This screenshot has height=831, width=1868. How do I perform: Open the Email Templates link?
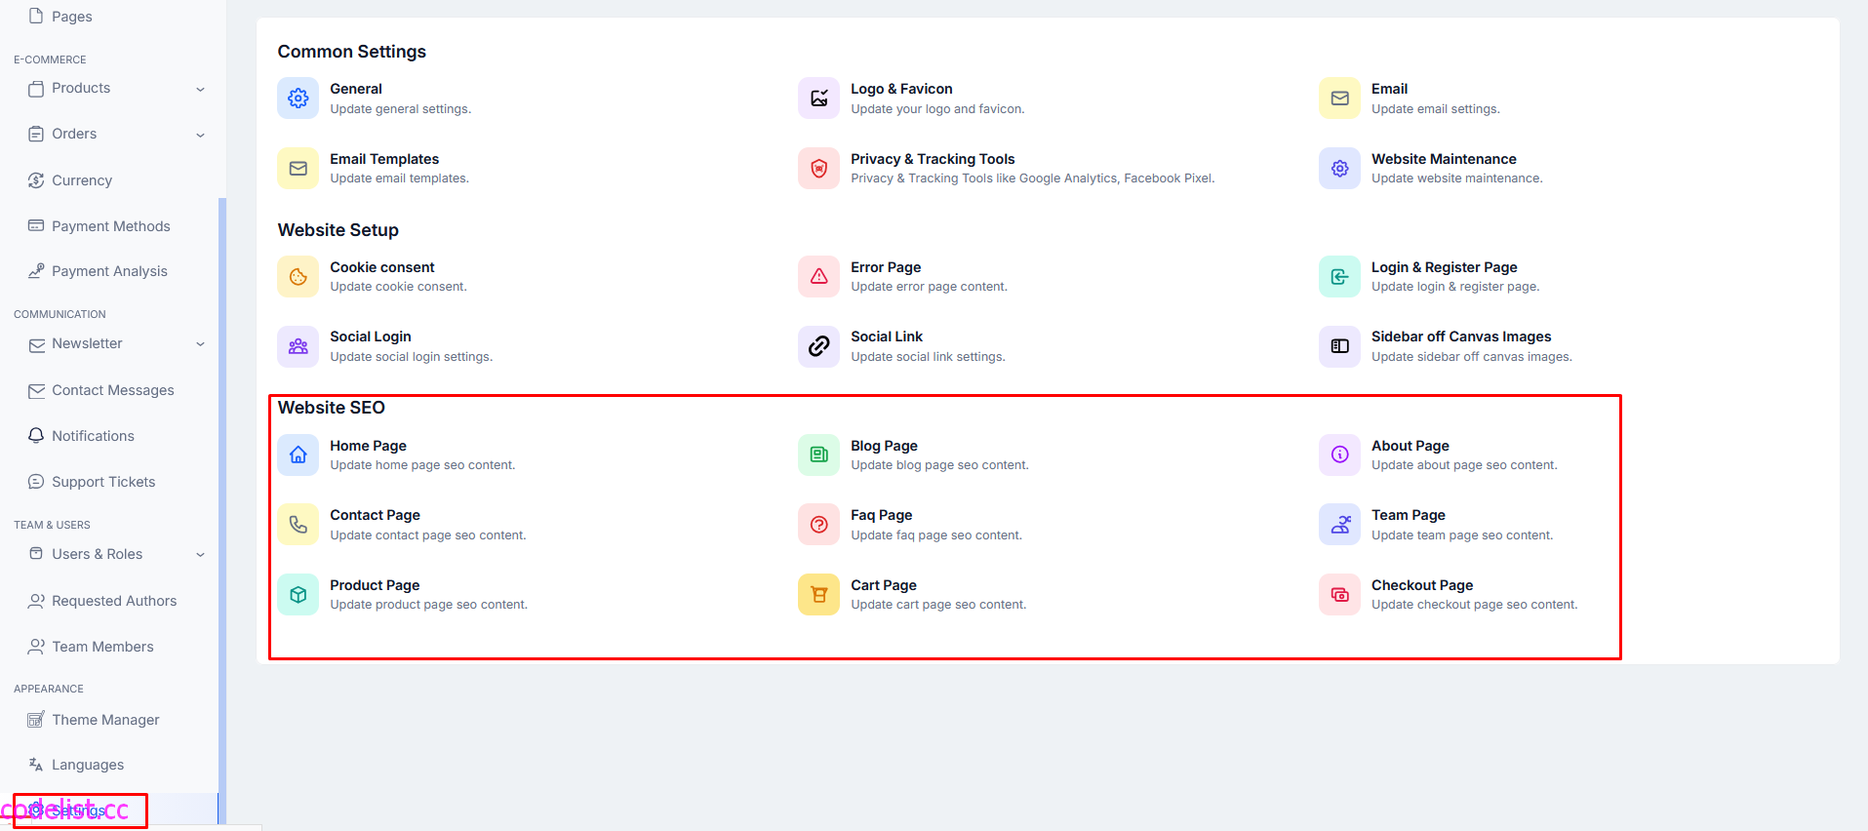384,159
